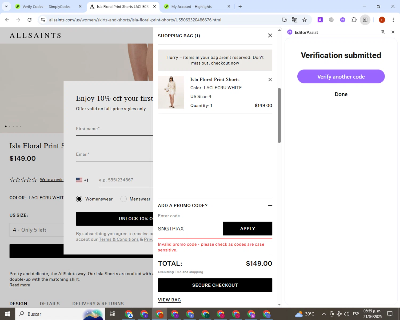The image size is (400, 320).
Task: Bookmark this page with the star icon
Action: coord(305,20)
